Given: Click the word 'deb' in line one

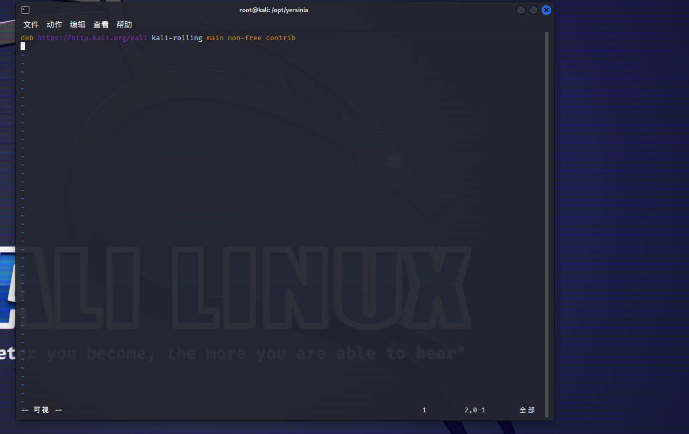Looking at the screenshot, I should [27, 38].
